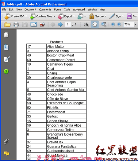Activate the Select text tool

coord(86,25)
